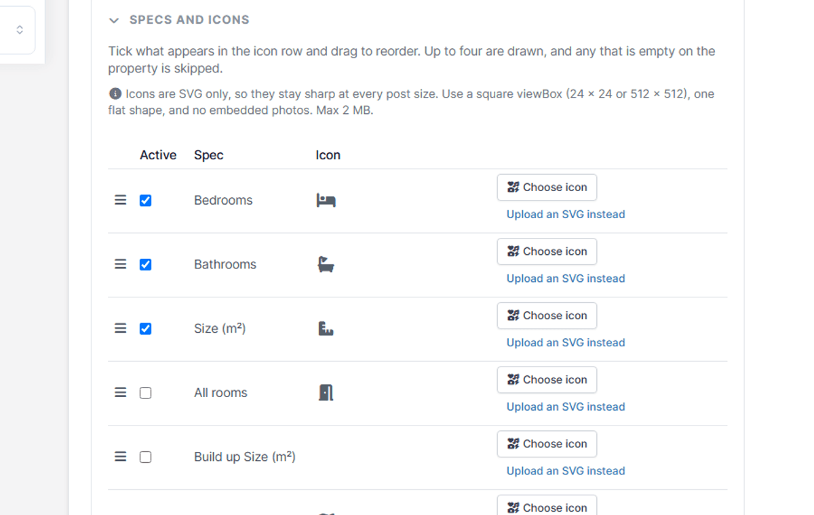Collapse the Specs and Icons section chevron
The image size is (814, 515).
pos(114,21)
